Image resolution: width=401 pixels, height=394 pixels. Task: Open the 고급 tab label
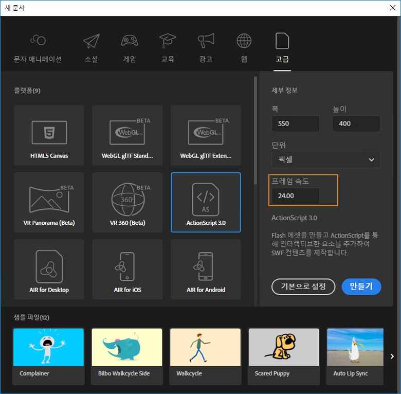[282, 59]
